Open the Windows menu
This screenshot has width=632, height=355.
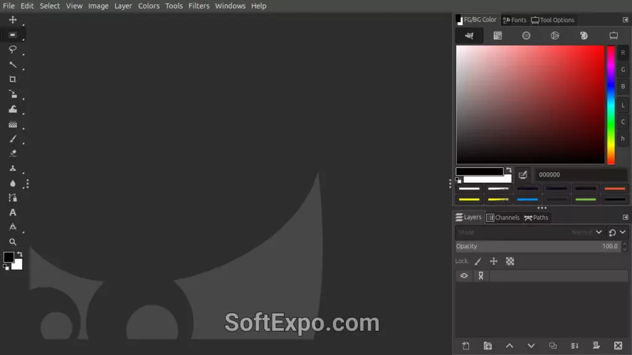click(230, 6)
